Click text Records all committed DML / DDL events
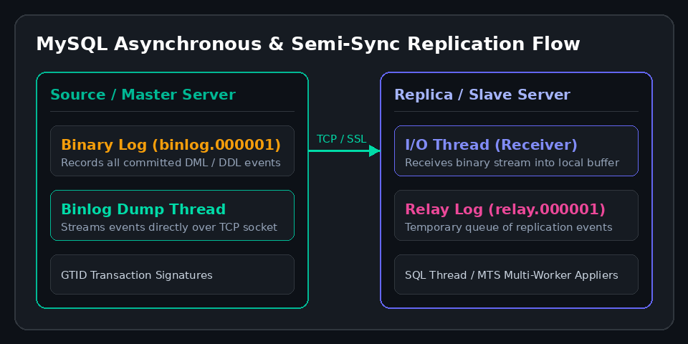This screenshot has width=688, height=344. coord(171,163)
